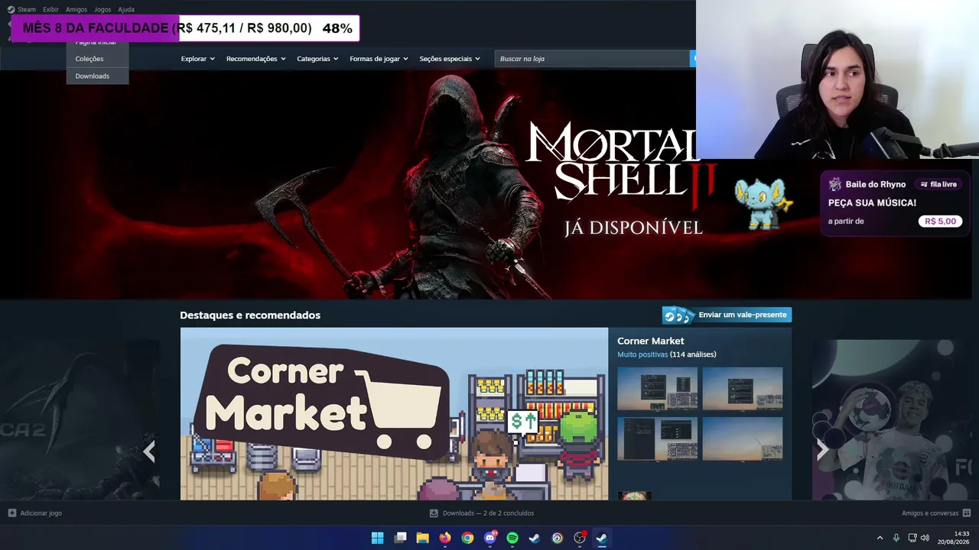Click the Corner Market title text
Image resolution: width=979 pixels, height=550 pixels.
click(650, 341)
